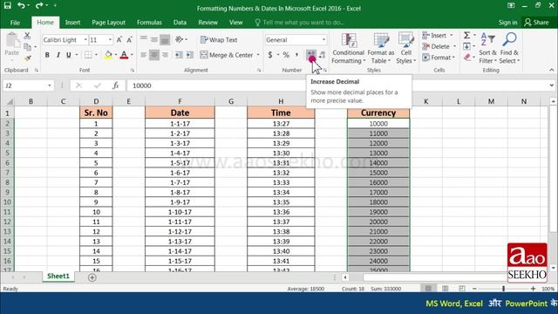Apply borders to the cells

[88, 55]
